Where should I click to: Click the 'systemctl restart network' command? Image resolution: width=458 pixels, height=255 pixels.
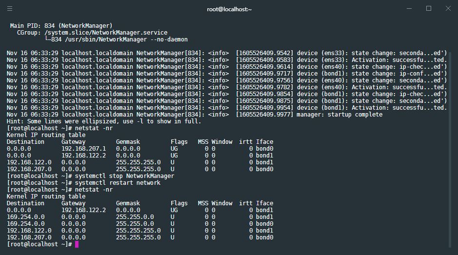(118, 182)
